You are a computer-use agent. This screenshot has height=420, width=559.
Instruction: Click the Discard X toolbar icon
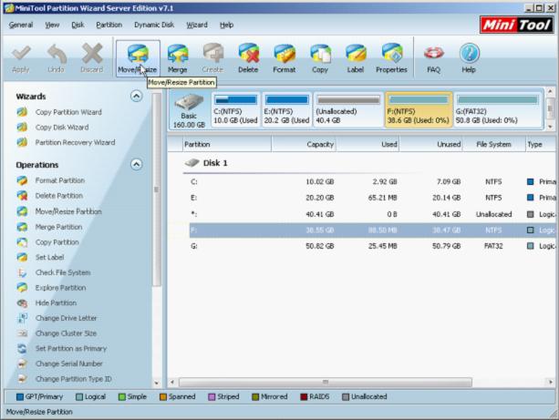(92, 58)
